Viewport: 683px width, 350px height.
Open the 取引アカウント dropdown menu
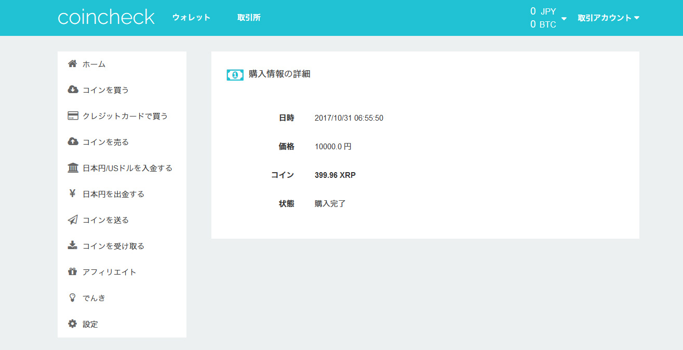608,18
